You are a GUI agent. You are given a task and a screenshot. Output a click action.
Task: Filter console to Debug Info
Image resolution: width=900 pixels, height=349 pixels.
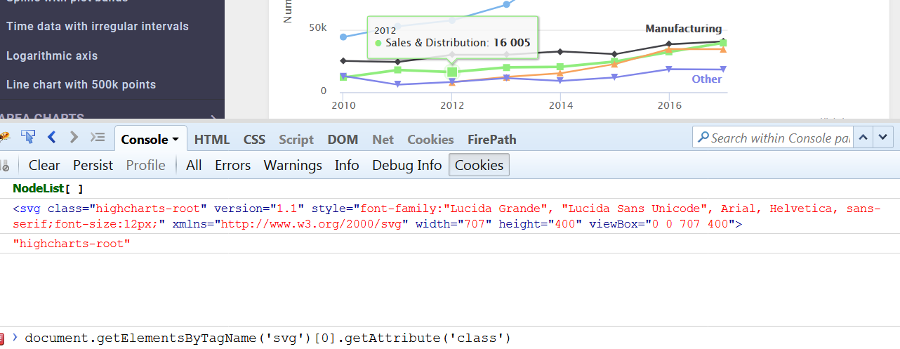point(407,165)
